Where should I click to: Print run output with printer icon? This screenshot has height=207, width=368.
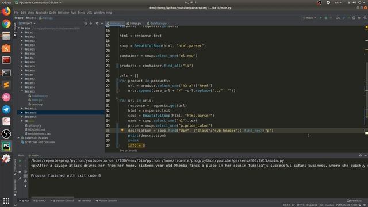[25, 181]
